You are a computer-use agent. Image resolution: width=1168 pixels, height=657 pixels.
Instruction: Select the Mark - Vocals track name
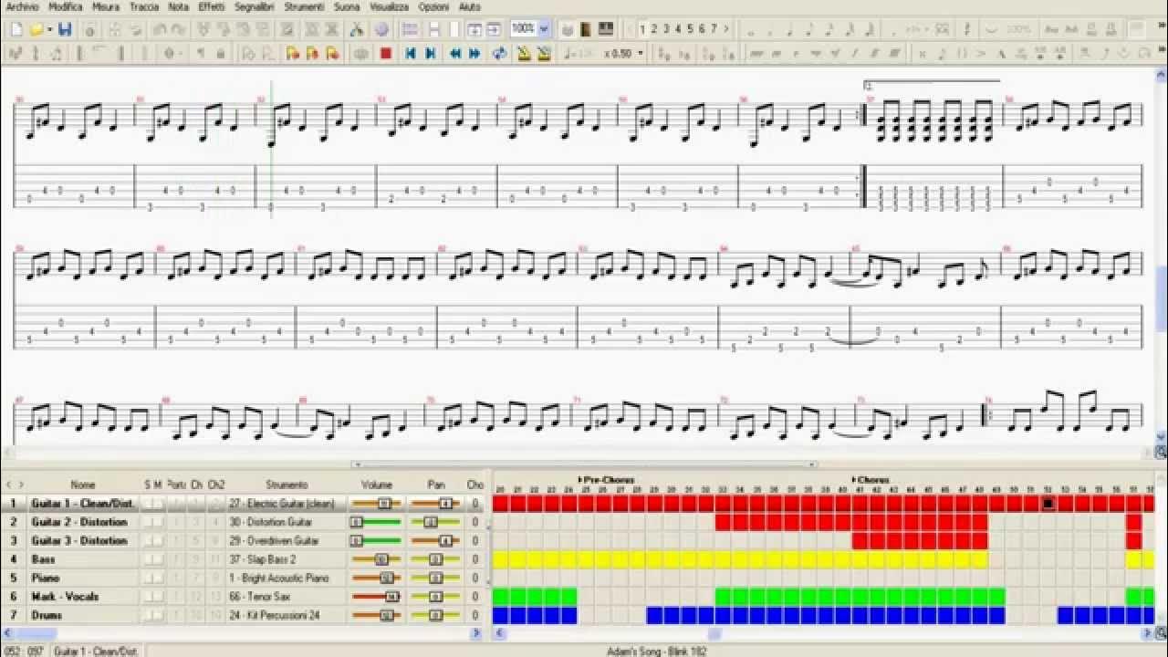coord(65,597)
